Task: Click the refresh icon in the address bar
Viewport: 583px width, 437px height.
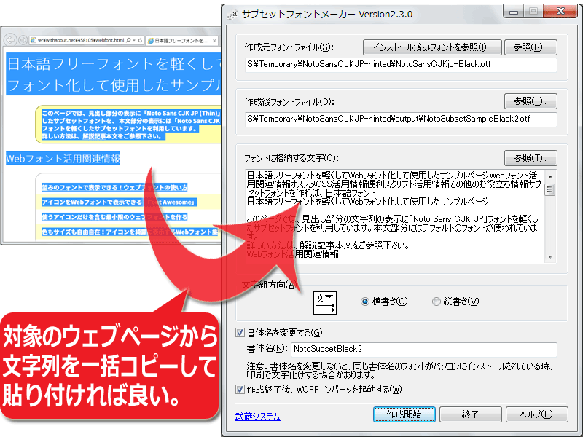Action: coord(138,41)
